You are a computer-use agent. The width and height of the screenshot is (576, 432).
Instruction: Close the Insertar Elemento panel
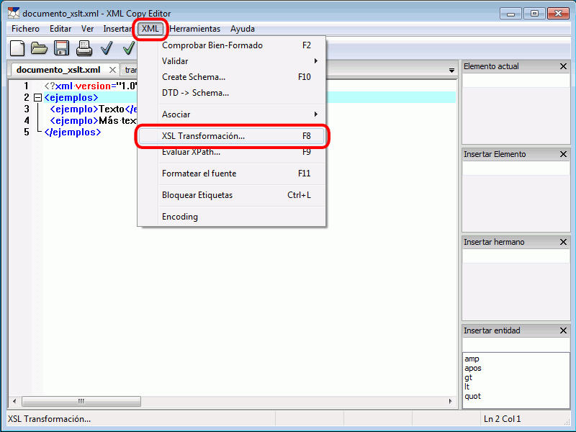point(563,154)
